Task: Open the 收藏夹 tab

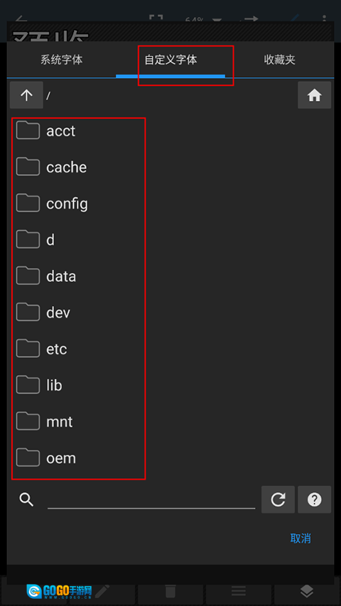Action: click(280, 60)
